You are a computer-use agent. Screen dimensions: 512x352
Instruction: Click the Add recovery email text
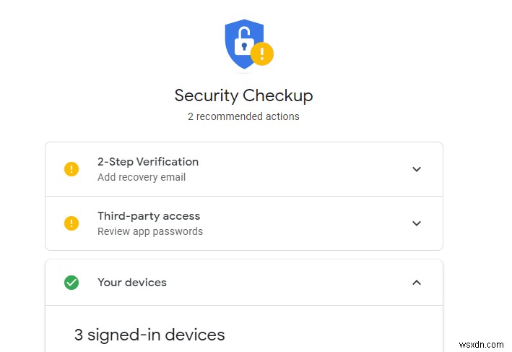click(x=142, y=178)
